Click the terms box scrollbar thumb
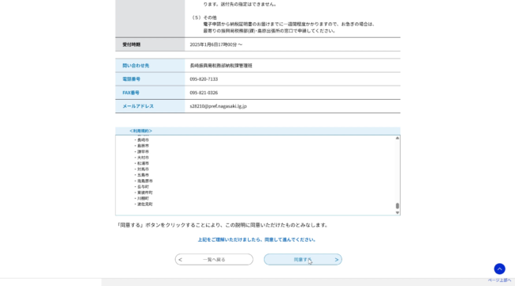 tap(398, 206)
